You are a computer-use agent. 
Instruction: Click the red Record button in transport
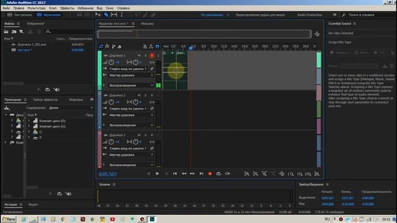[210, 173]
